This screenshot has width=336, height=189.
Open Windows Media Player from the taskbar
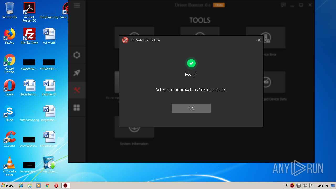[x=39, y=186]
